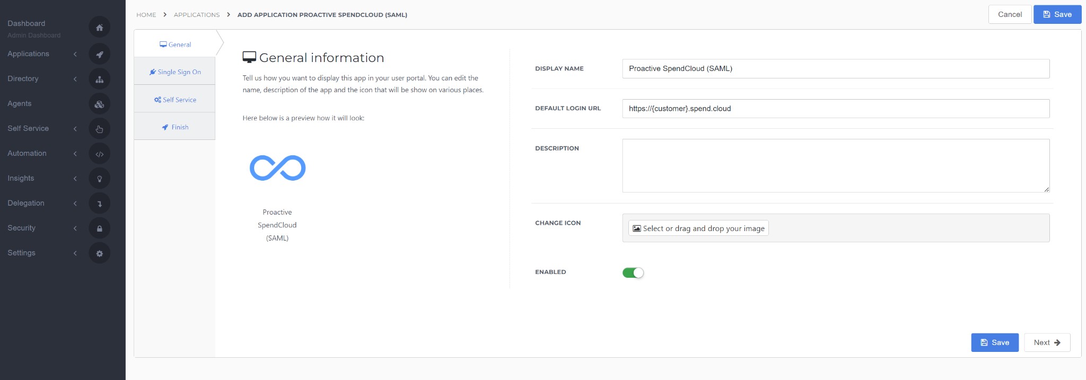Click the General information heading
This screenshot has width=1086, height=380.
tap(321, 58)
